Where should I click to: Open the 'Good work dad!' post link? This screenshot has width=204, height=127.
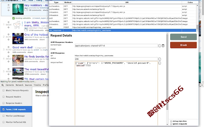[23, 47]
